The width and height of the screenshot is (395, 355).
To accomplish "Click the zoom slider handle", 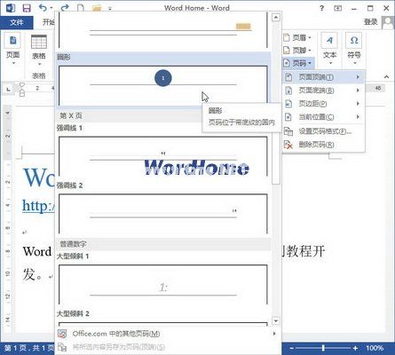I will [x=323, y=348].
